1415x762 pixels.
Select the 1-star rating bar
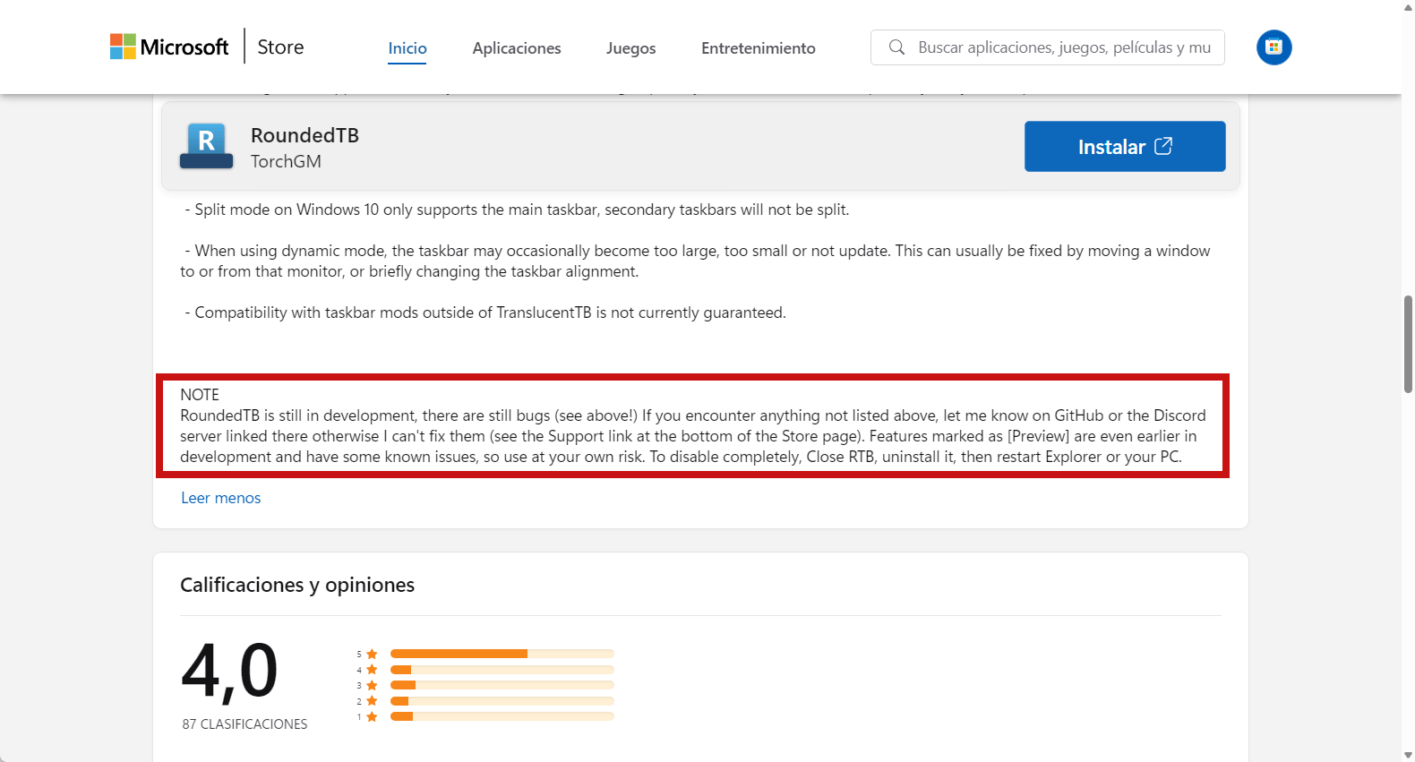pos(502,716)
